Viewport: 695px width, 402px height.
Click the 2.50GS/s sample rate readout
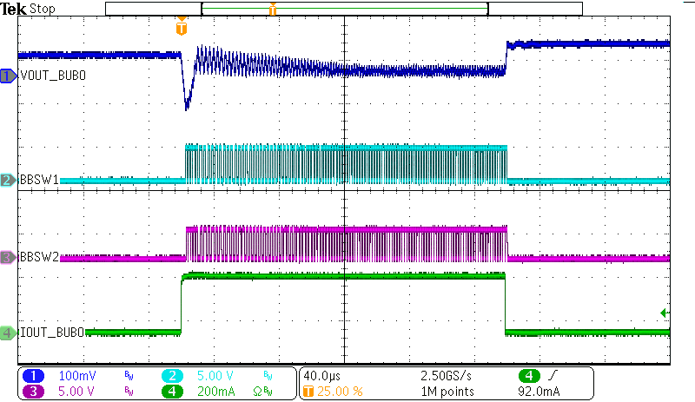pos(447,376)
